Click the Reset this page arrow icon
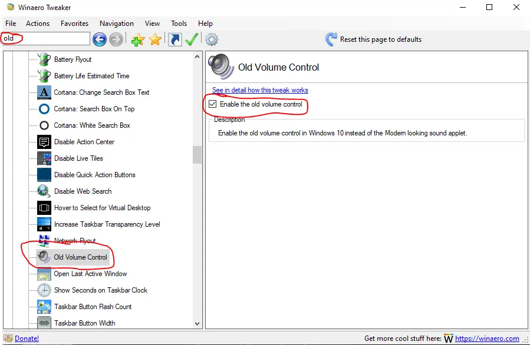The width and height of the screenshot is (530, 345). point(331,39)
